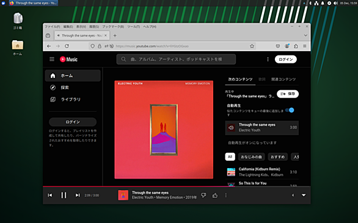
Task: Click Electric Youth artist link in player bar
Action: (x=143, y=197)
